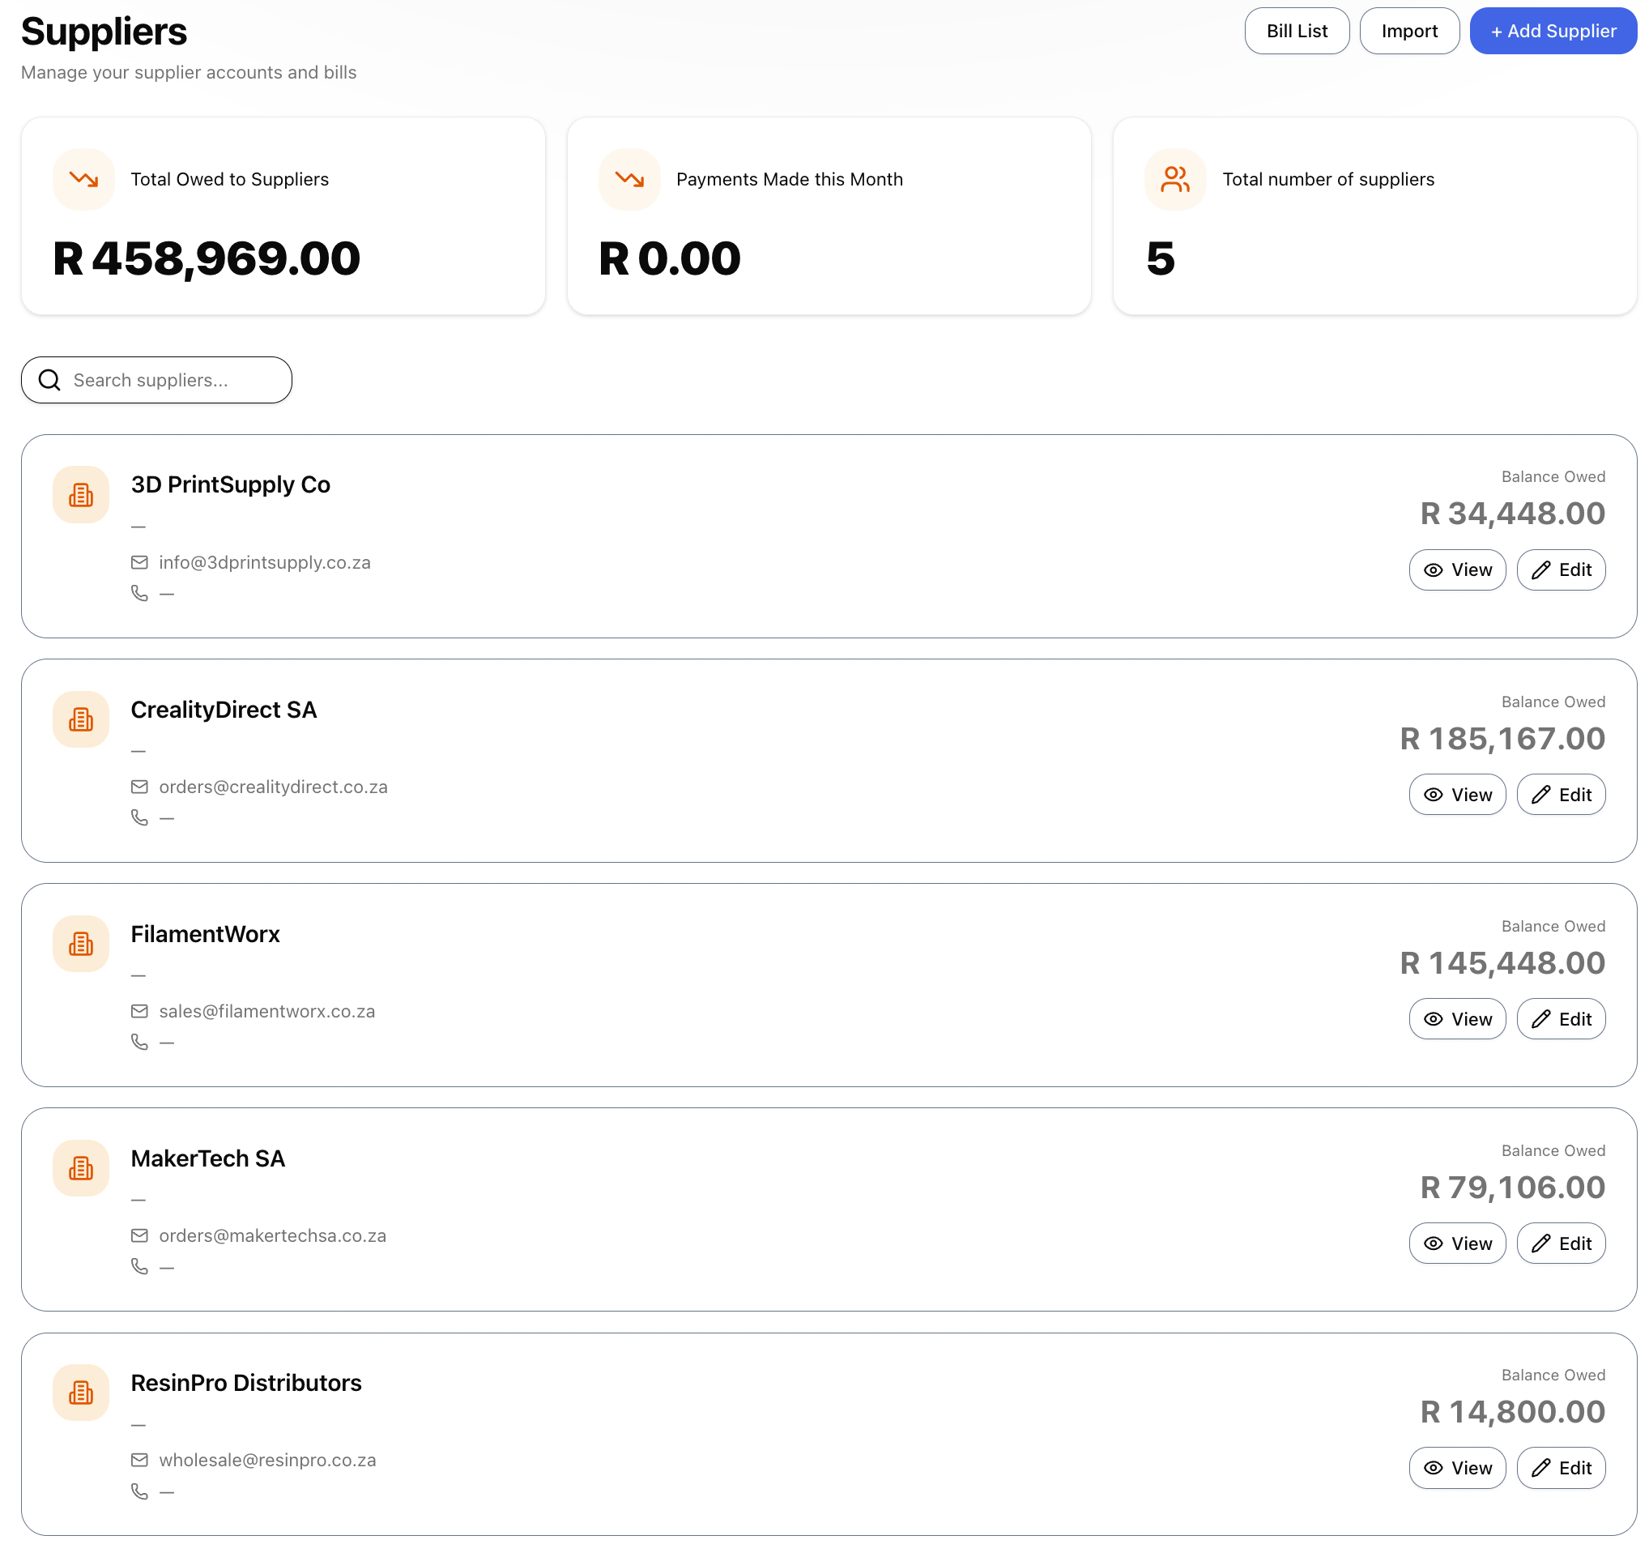
Task: Focus the Search suppliers field
Action: [x=156, y=380]
